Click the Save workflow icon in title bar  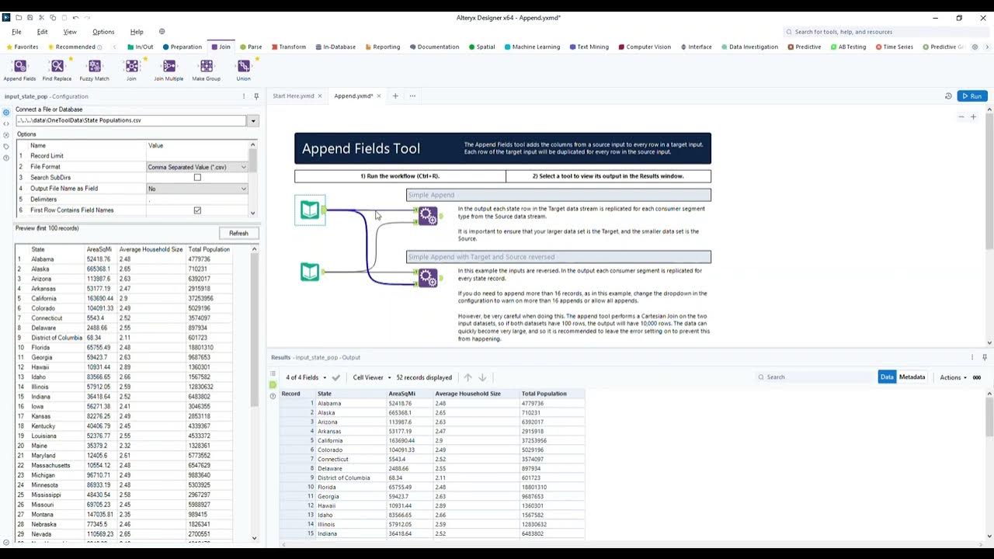[x=30, y=17]
